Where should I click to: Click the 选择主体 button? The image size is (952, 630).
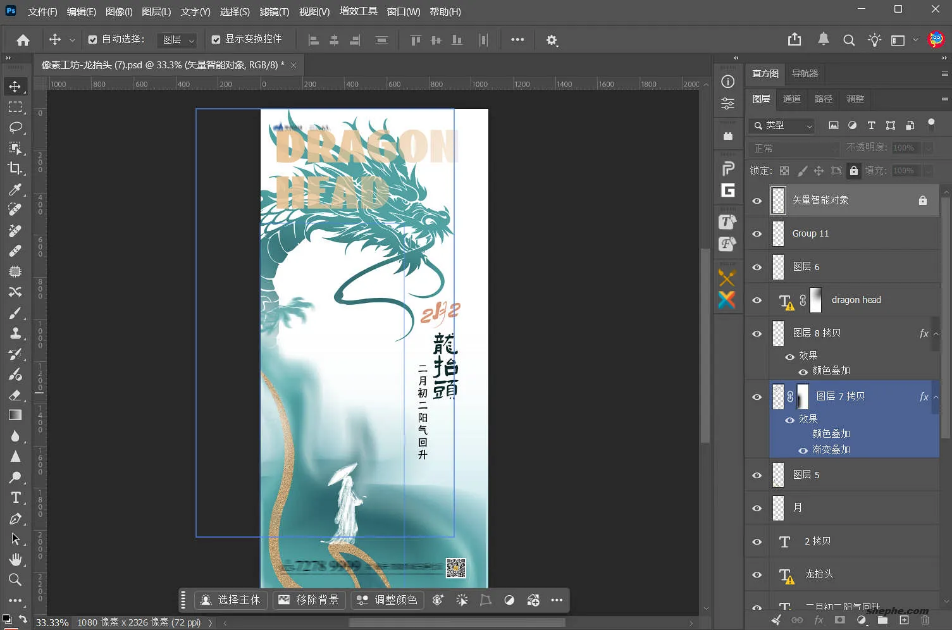point(231,600)
